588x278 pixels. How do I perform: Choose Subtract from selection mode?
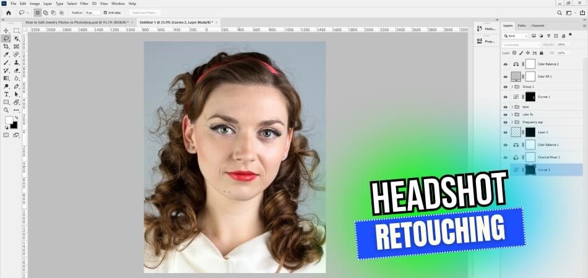[x=53, y=13]
